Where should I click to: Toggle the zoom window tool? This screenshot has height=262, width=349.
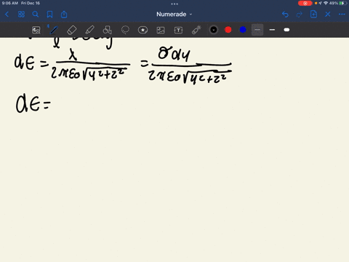coord(36,30)
